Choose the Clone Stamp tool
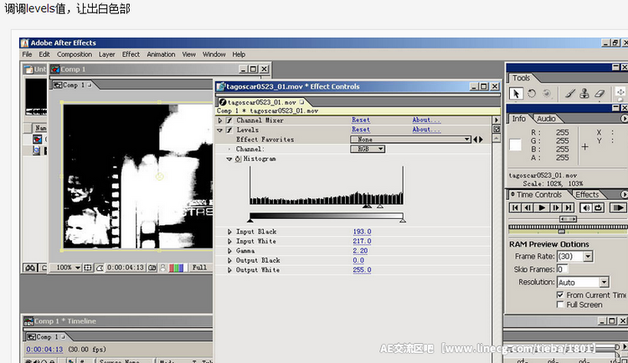The width and height of the screenshot is (628, 363). point(584,94)
